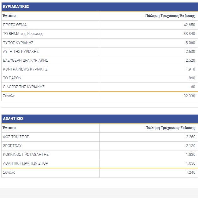Click the 42.650 sales figure
This screenshot has height=198, width=198.
(x=189, y=25)
